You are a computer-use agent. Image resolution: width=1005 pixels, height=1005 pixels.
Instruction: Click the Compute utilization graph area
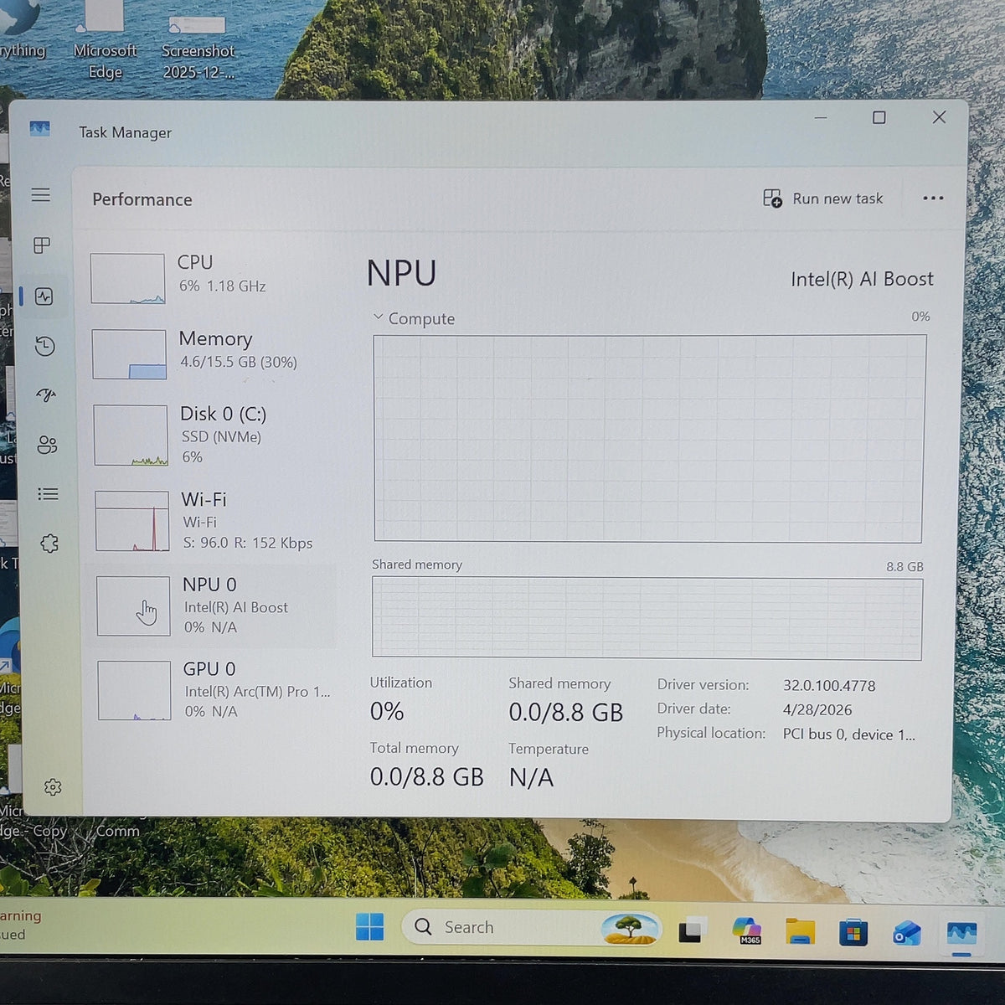pyautogui.click(x=649, y=438)
